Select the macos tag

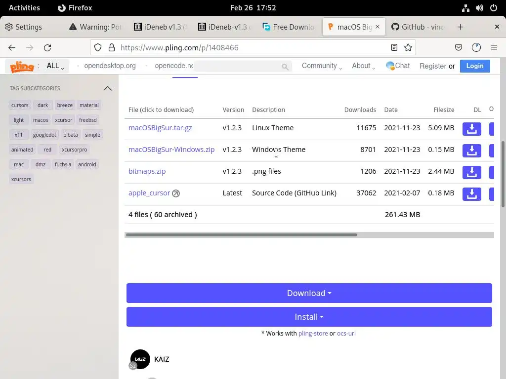tap(41, 120)
